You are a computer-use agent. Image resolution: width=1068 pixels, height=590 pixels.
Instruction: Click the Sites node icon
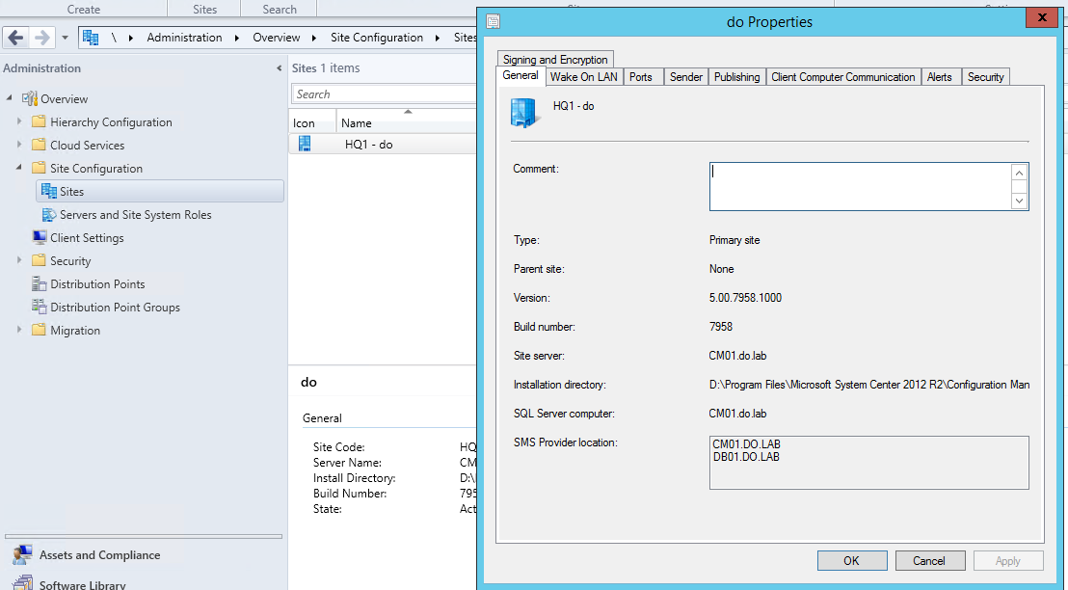49,192
